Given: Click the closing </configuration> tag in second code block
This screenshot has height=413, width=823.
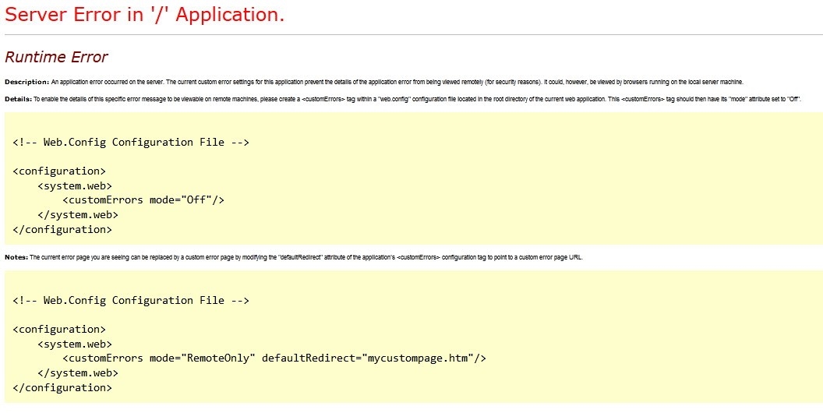Looking at the screenshot, I should (62, 387).
